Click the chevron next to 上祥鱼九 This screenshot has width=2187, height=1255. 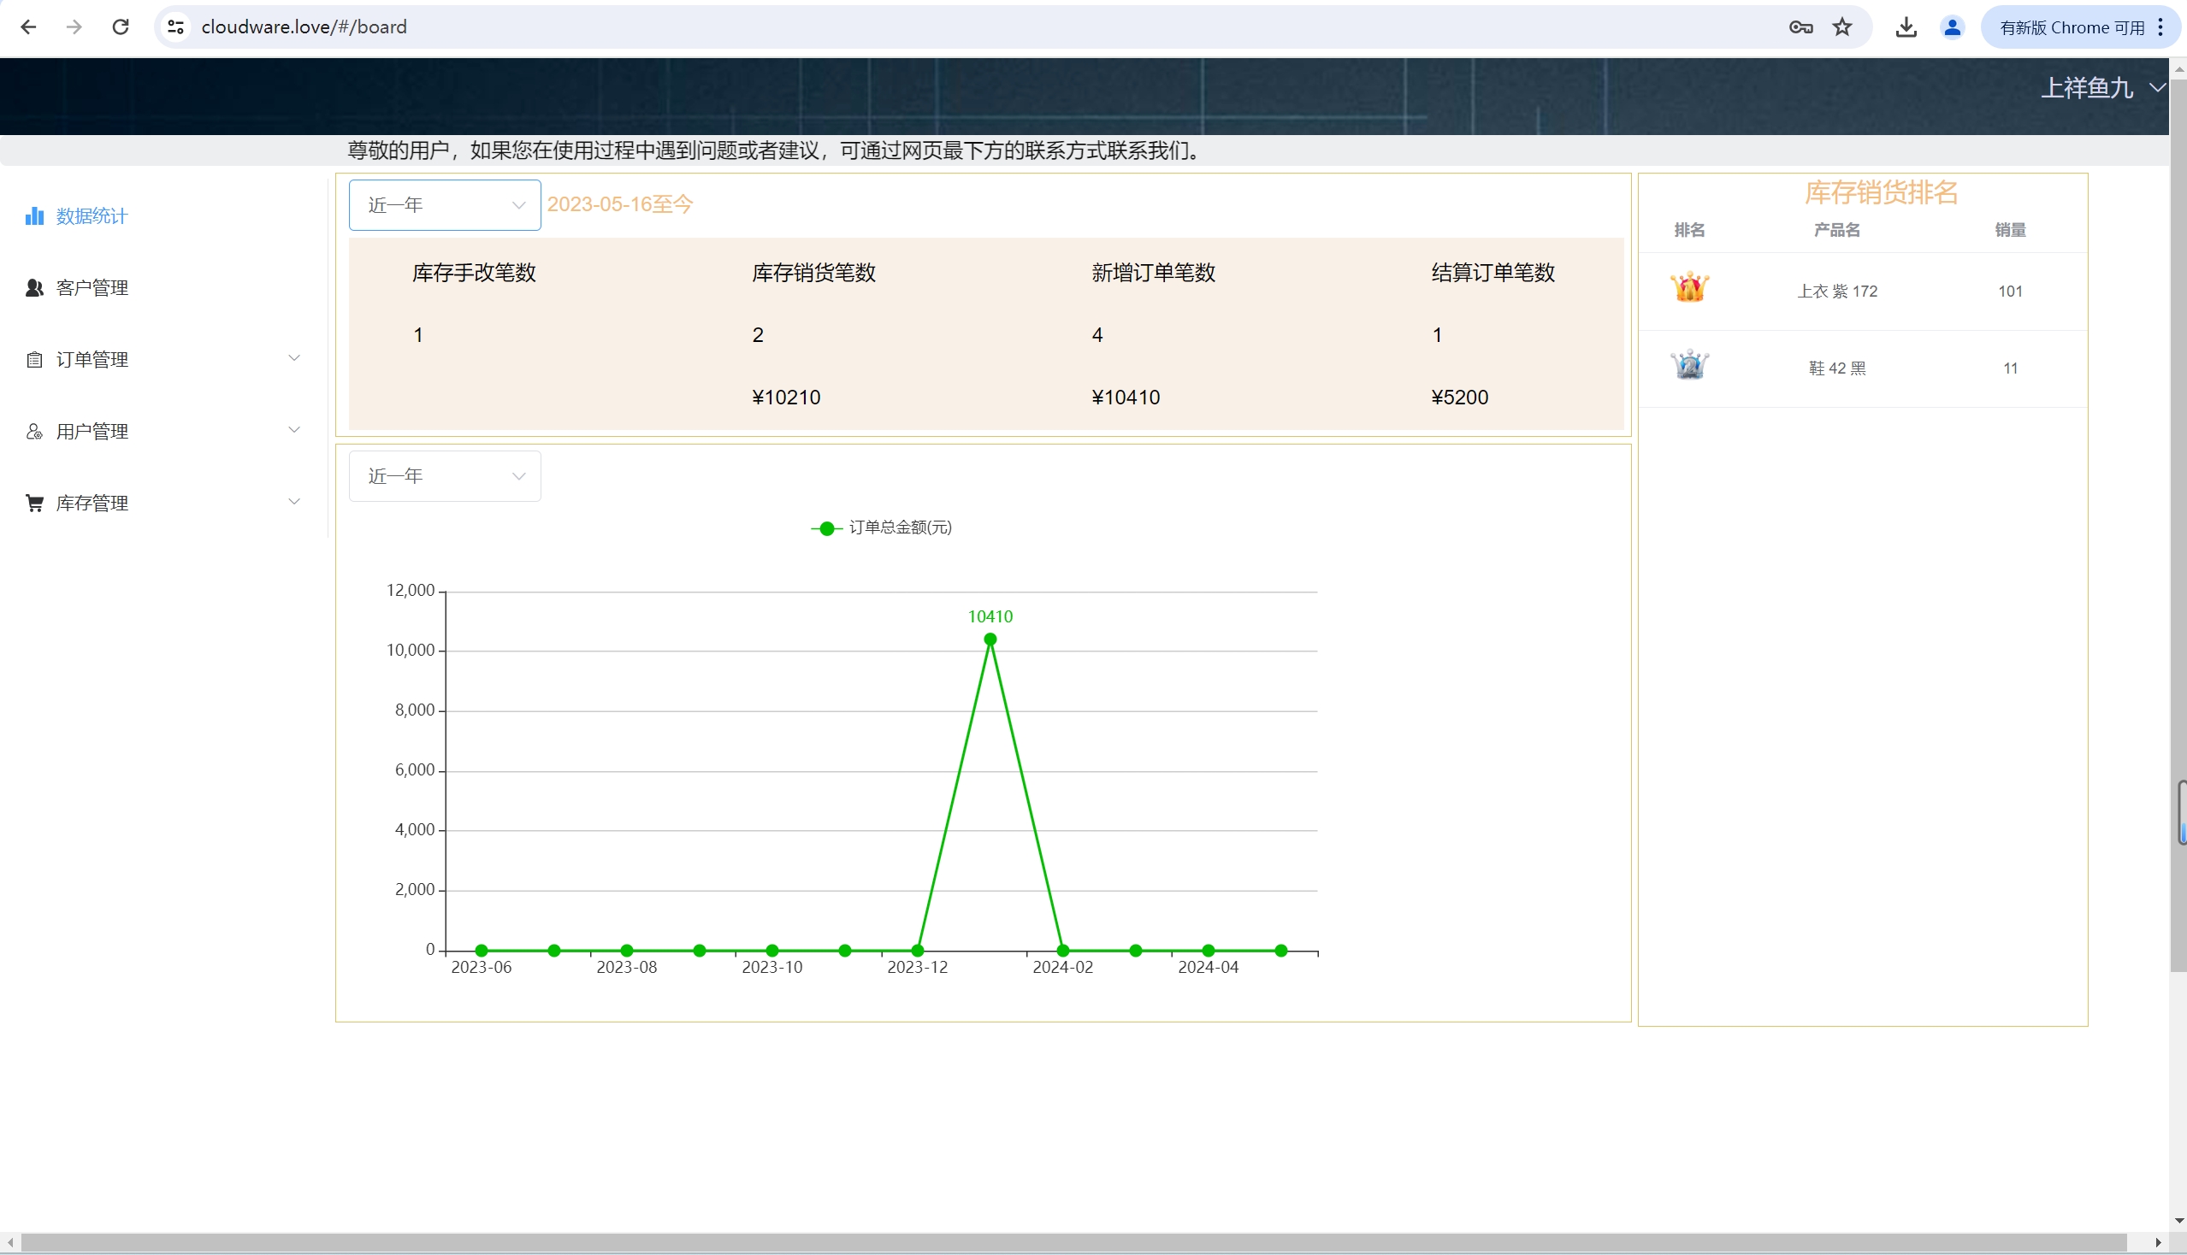2157,87
